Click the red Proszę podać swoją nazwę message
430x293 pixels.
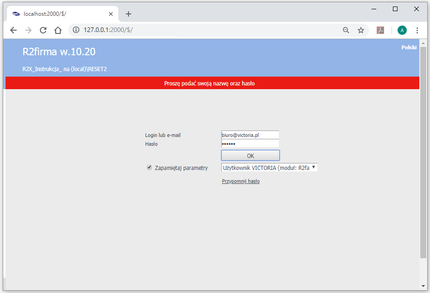click(210, 83)
